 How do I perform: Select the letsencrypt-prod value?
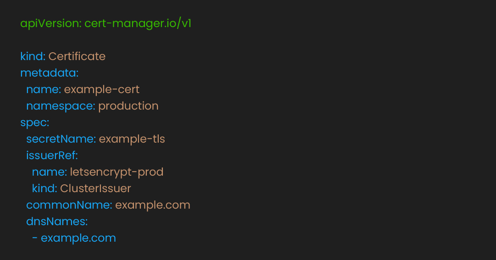tap(117, 172)
